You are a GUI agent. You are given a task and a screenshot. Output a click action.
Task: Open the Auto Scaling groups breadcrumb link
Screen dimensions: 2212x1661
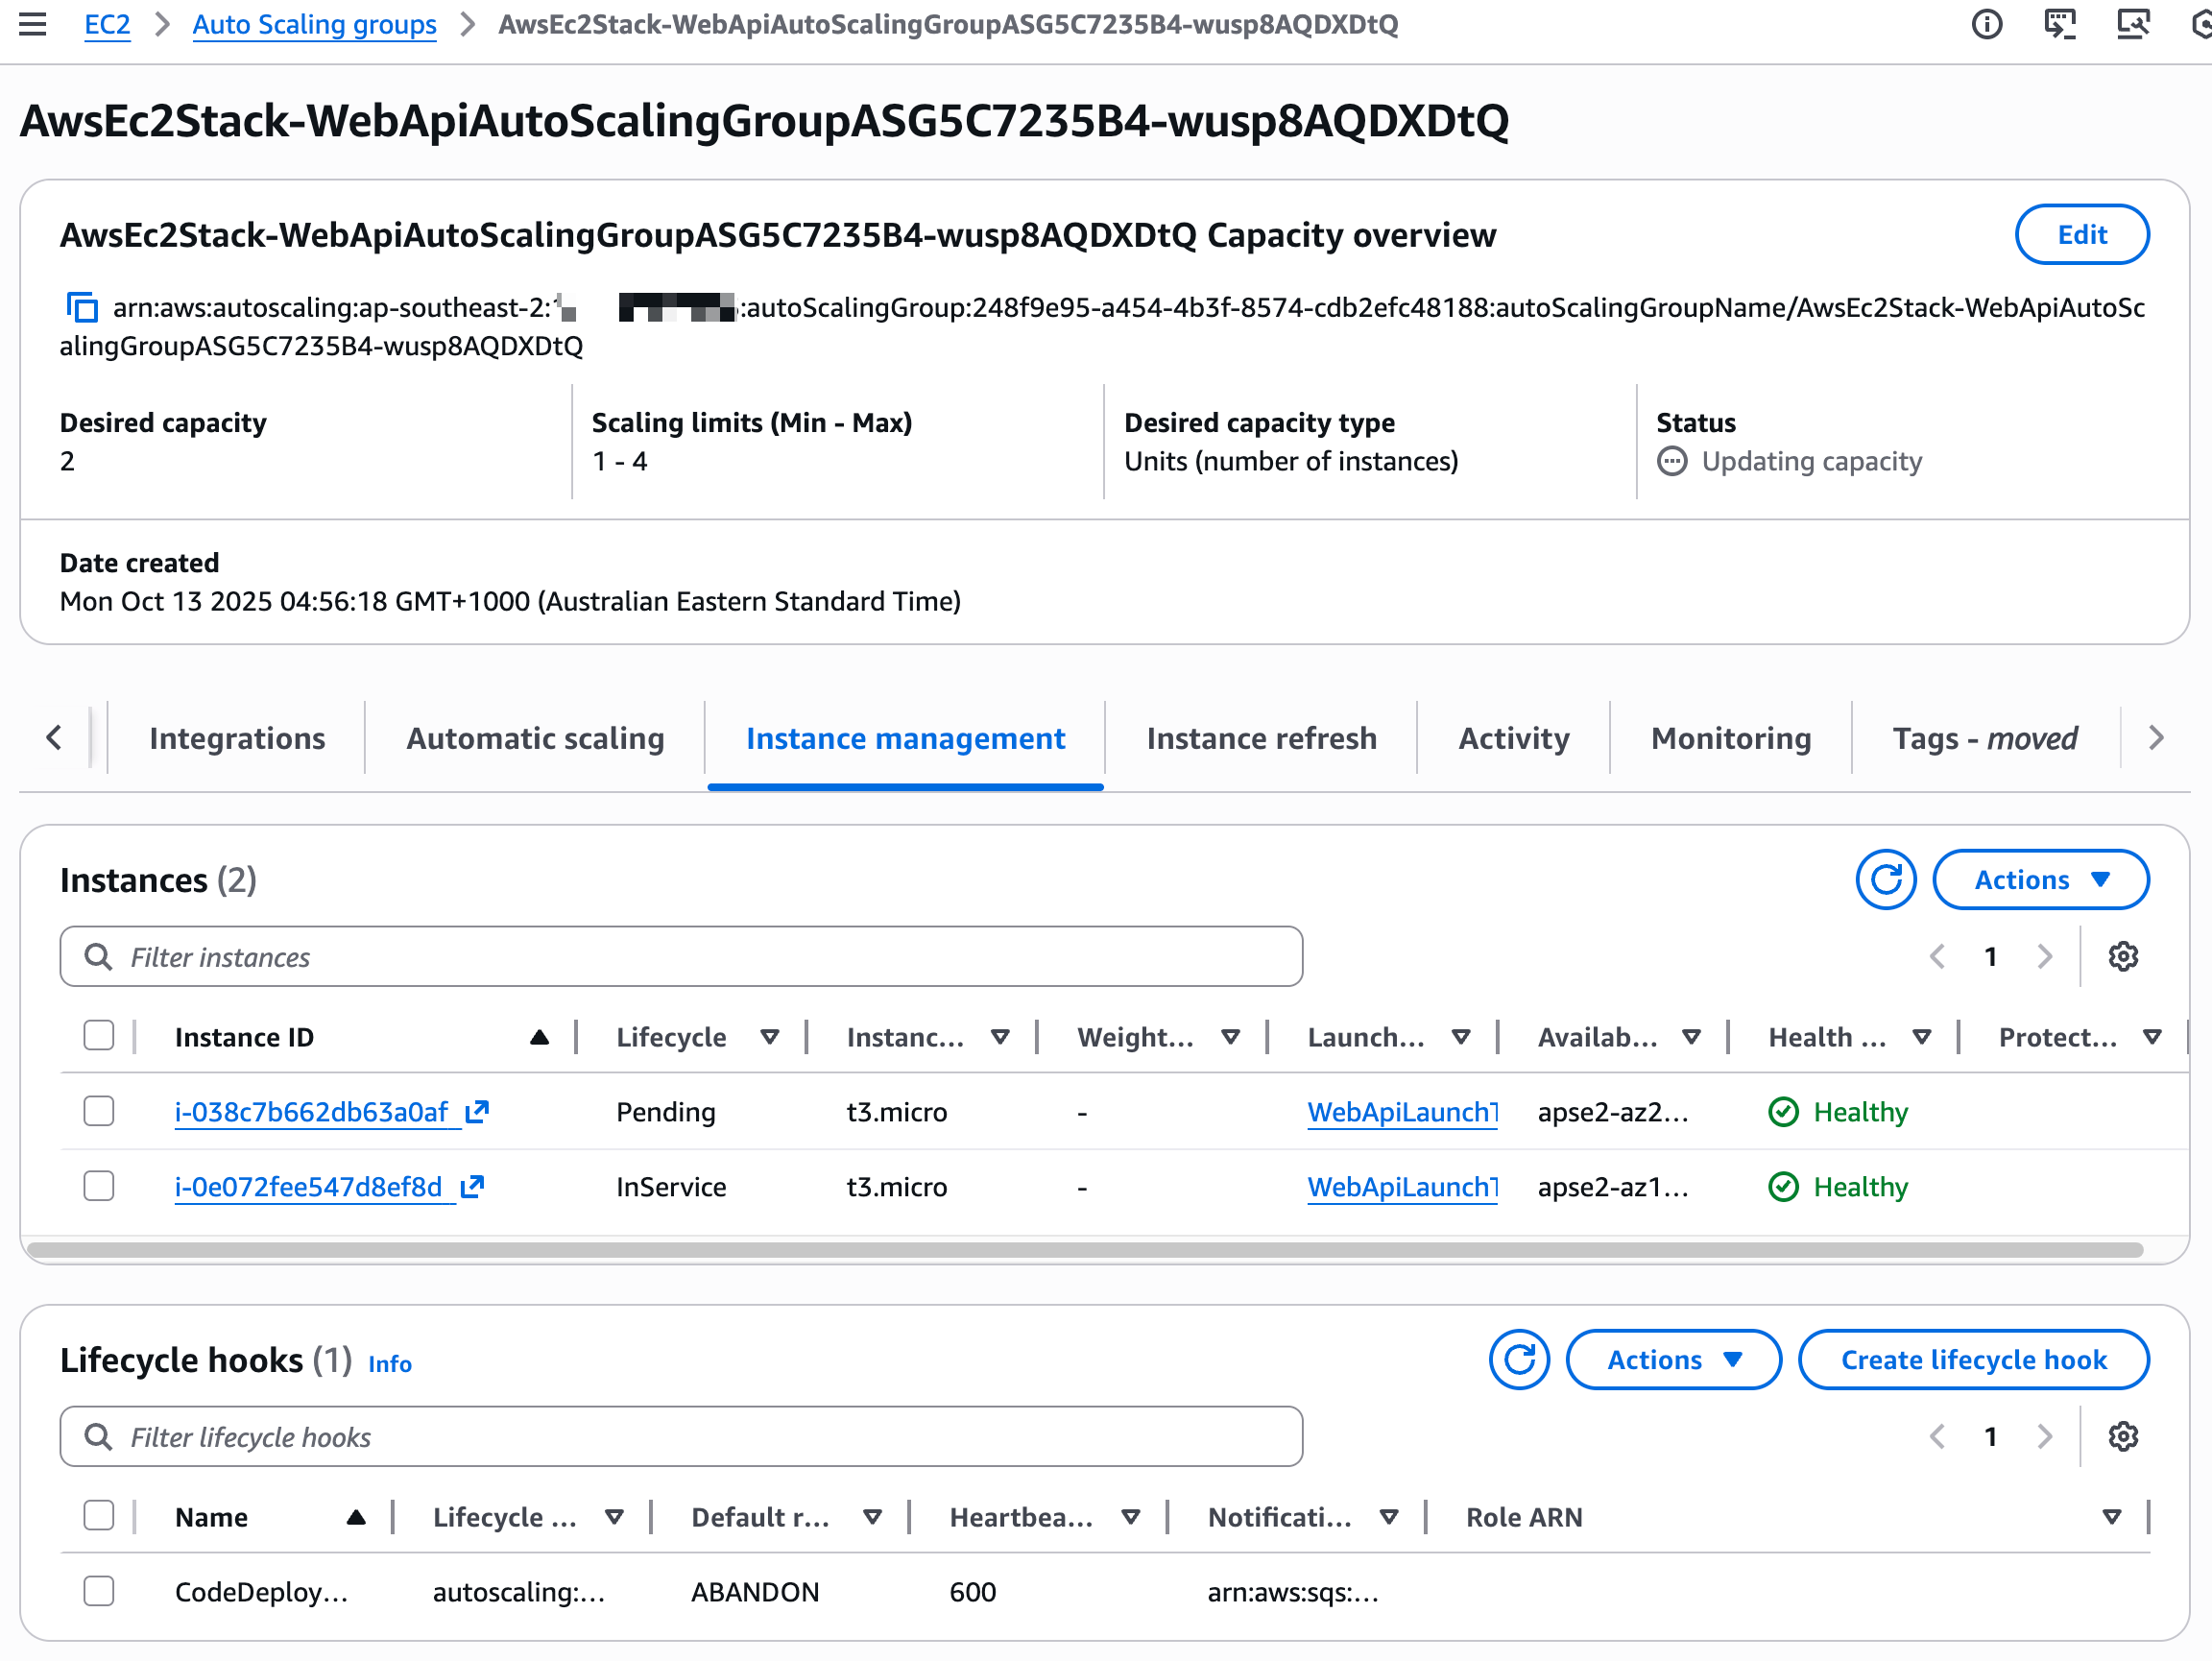(x=314, y=24)
